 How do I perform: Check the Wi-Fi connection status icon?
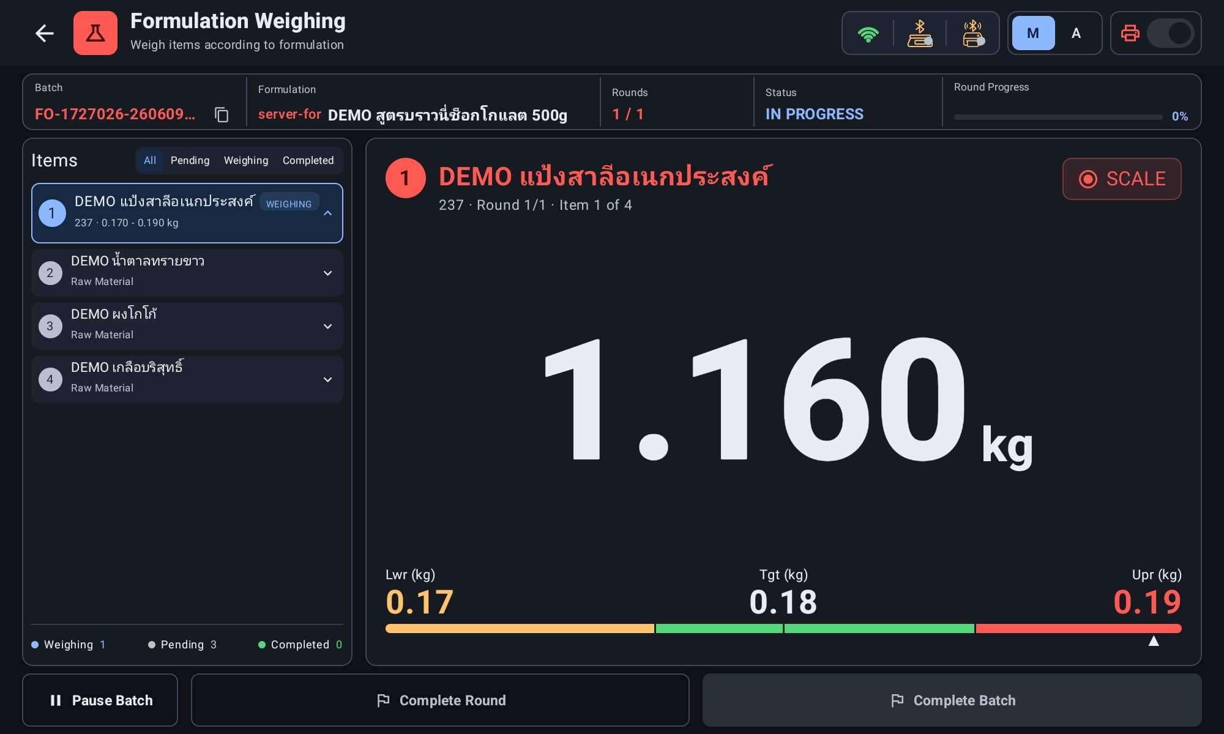click(868, 34)
